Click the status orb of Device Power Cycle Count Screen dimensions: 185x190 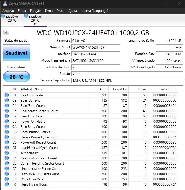click(7, 137)
